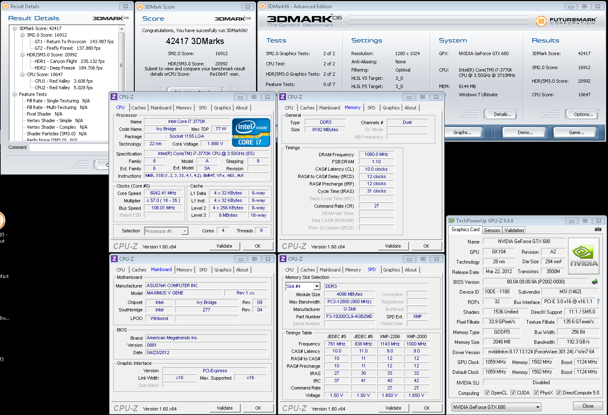This screenshot has width=608, height=415.
Task: Click Validate in CPU-Z SPD window
Action: coord(393,408)
